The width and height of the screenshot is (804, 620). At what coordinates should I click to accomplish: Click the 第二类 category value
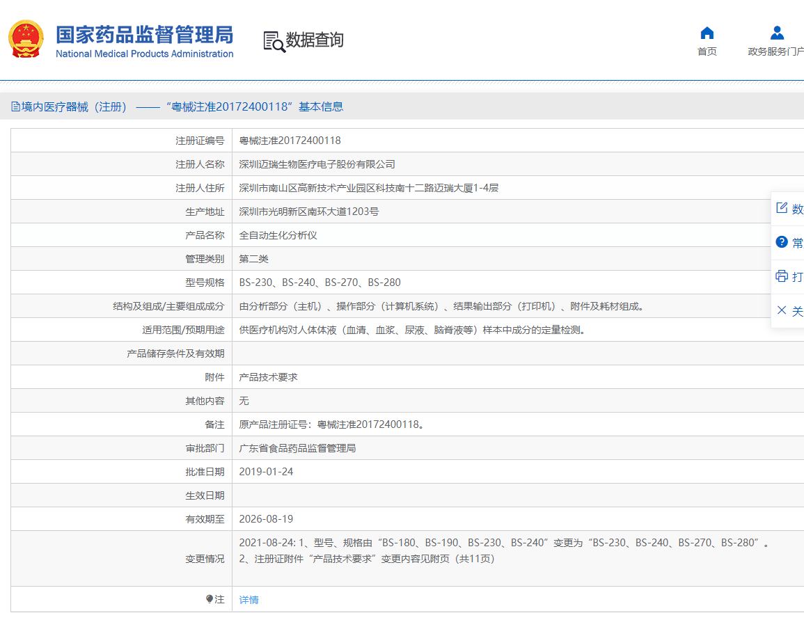tap(254, 259)
